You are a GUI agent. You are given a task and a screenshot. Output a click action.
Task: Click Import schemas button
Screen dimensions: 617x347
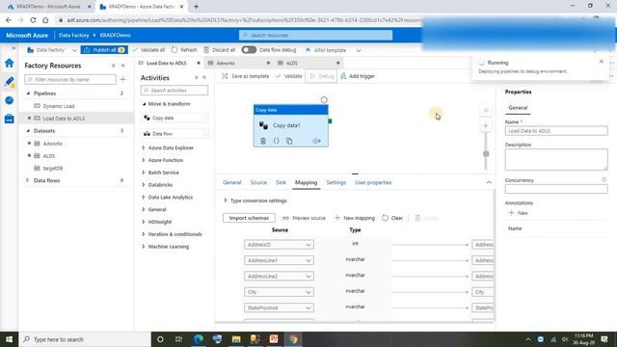pyautogui.click(x=249, y=218)
